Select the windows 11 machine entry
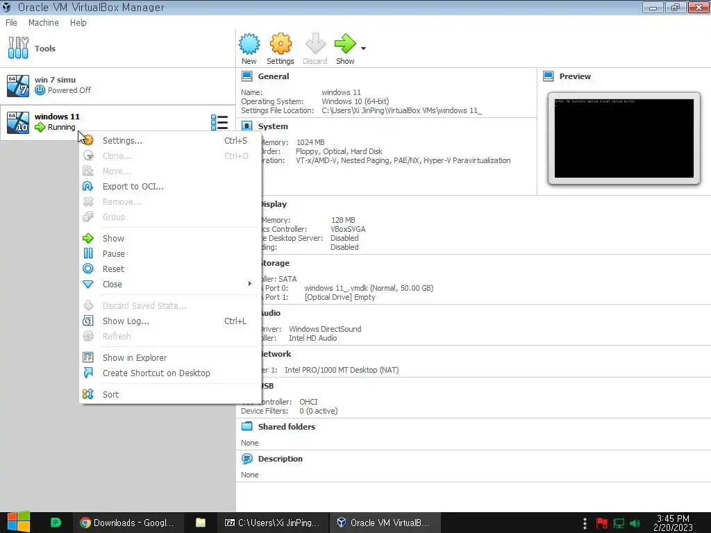 tap(117, 122)
